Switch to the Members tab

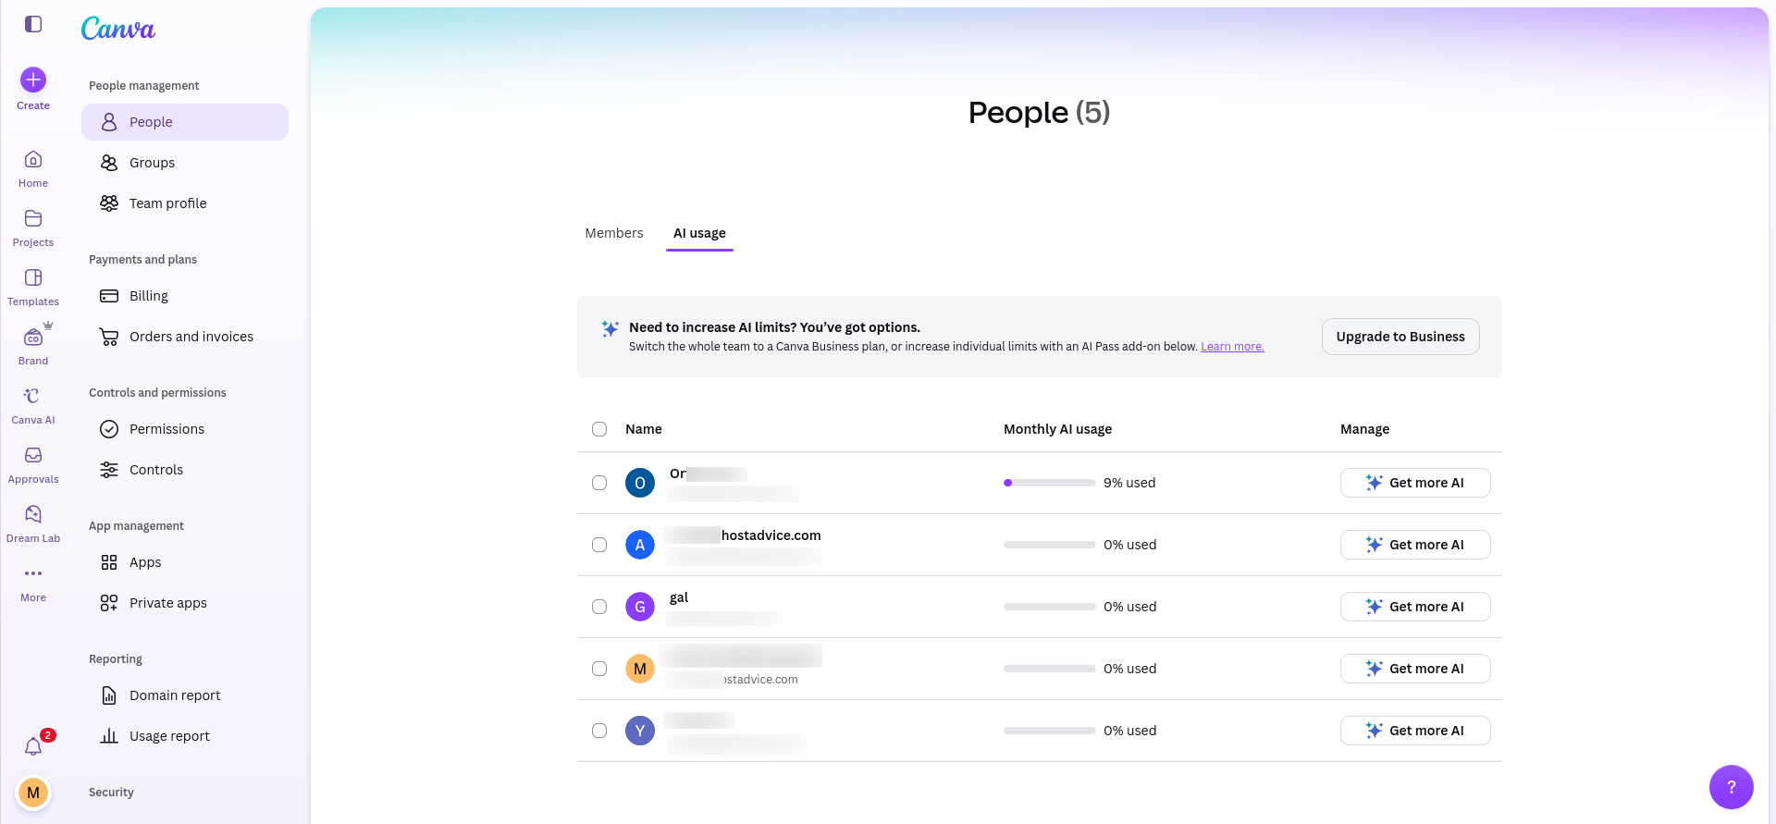(x=614, y=233)
